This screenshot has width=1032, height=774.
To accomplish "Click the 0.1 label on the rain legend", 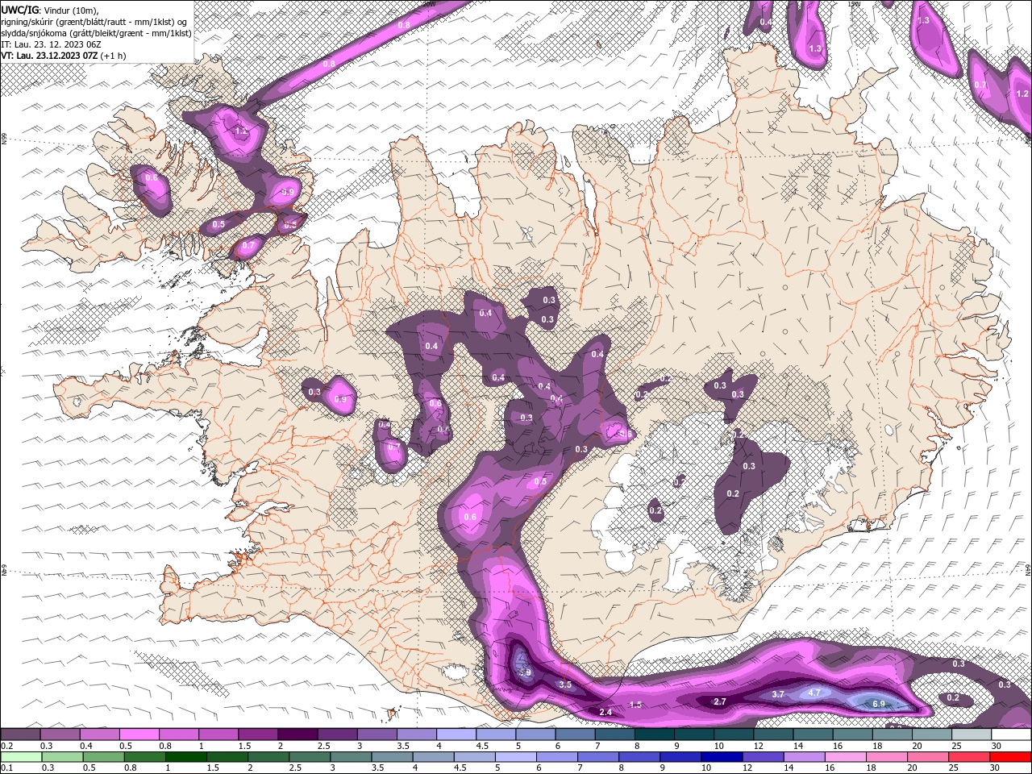I will point(6,768).
